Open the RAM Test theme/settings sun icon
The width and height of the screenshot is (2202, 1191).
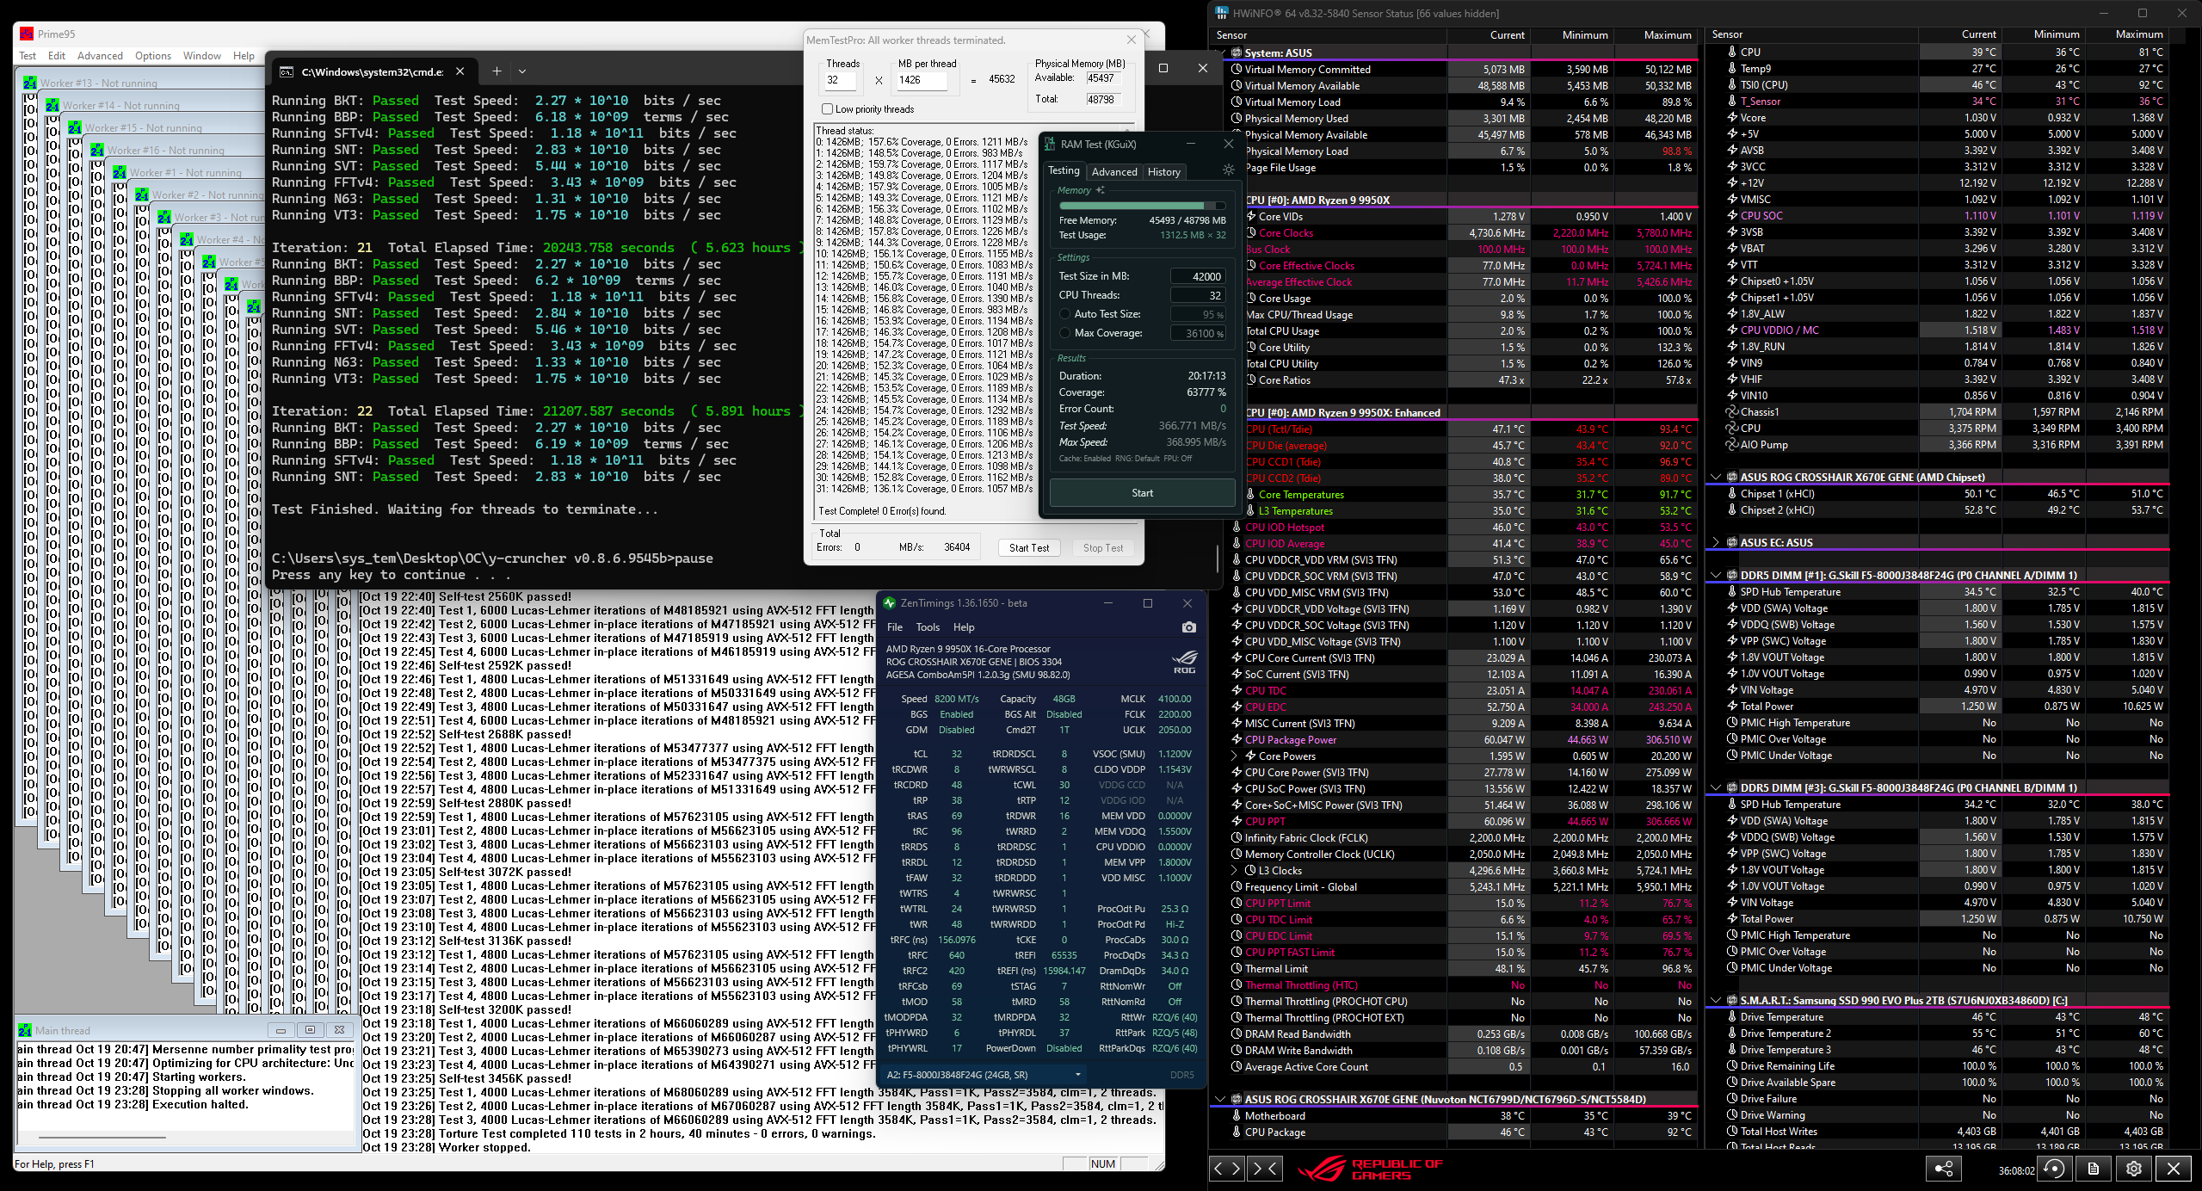point(1228,170)
